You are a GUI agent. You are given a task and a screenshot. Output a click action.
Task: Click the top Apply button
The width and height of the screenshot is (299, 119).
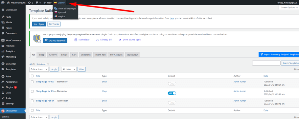(54, 69)
